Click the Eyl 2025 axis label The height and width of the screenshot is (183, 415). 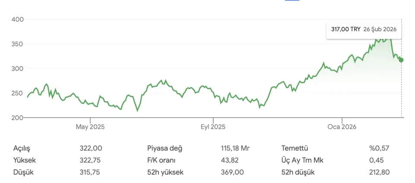[213, 127]
